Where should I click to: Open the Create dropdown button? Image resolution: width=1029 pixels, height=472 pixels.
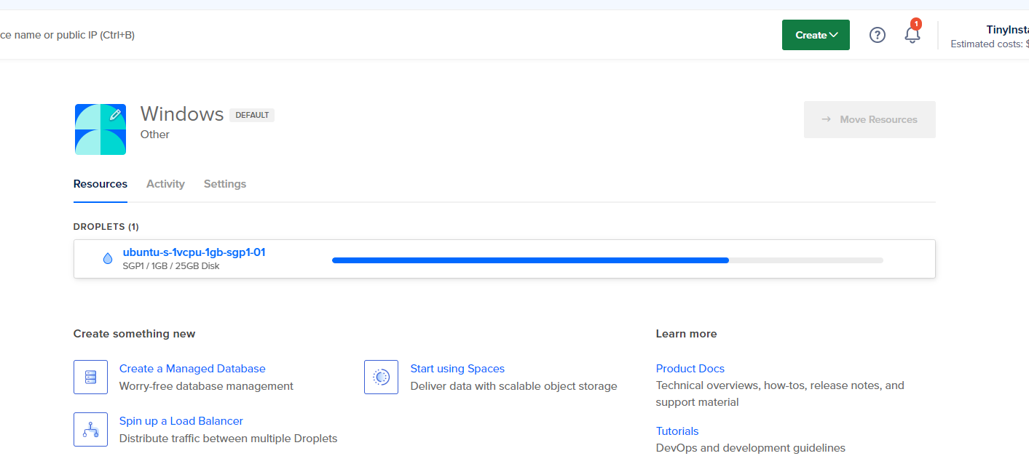816,35
